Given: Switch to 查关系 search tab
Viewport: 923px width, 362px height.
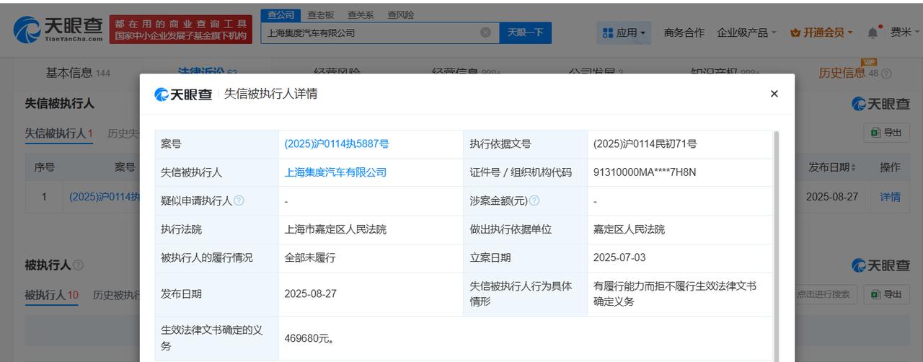Looking at the screenshot, I should (361, 14).
